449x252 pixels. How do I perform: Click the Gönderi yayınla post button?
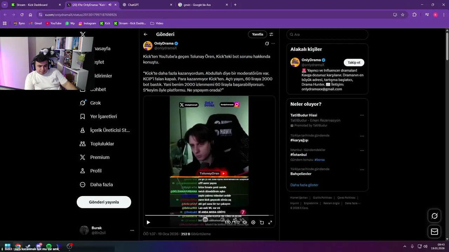(104, 202)
